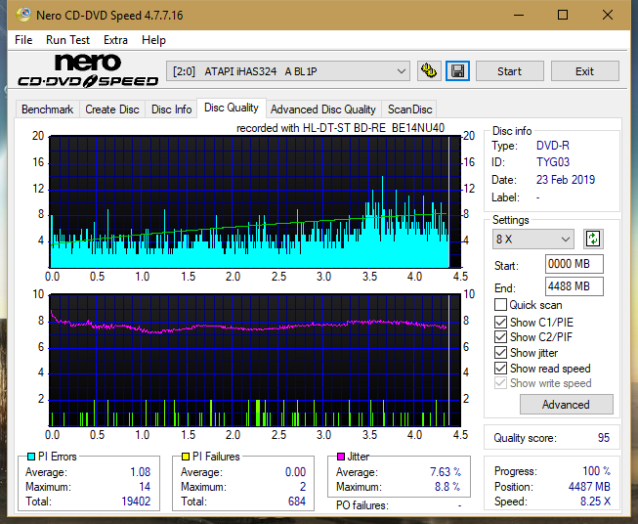This screenshot has height=524, width=638.
Task: Maximize the Nero CD-DVD Speed window
Action: point(563,15)
